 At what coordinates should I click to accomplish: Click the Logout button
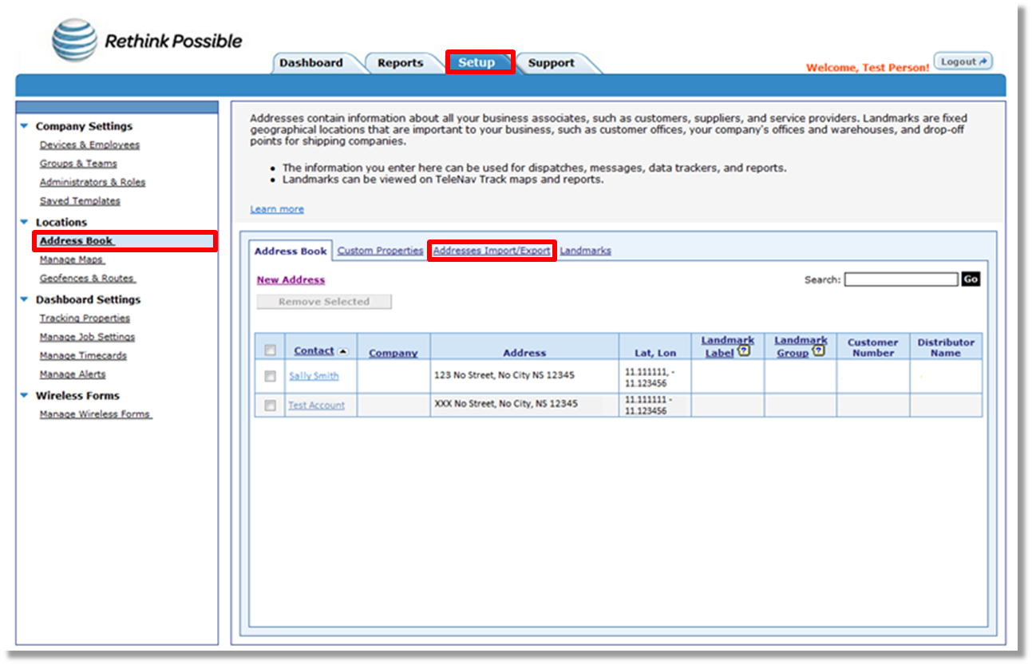coord(963,61)
